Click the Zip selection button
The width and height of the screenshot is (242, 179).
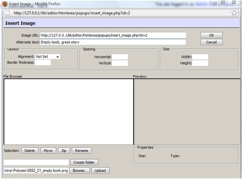[64, 150]
